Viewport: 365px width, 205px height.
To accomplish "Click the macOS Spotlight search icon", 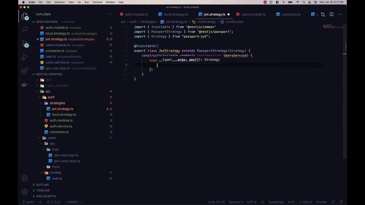I will coord(303,2).
